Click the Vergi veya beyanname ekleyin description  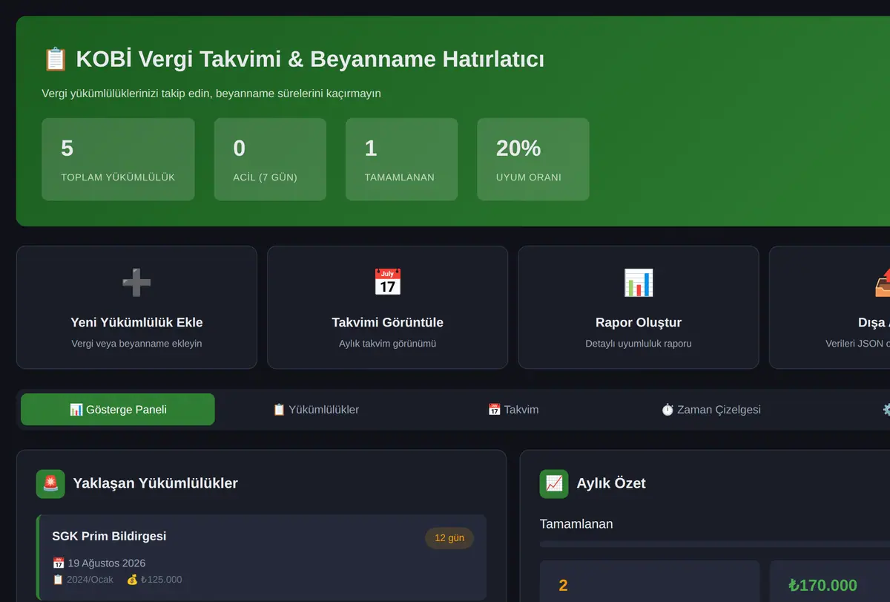tap(136, 344)
